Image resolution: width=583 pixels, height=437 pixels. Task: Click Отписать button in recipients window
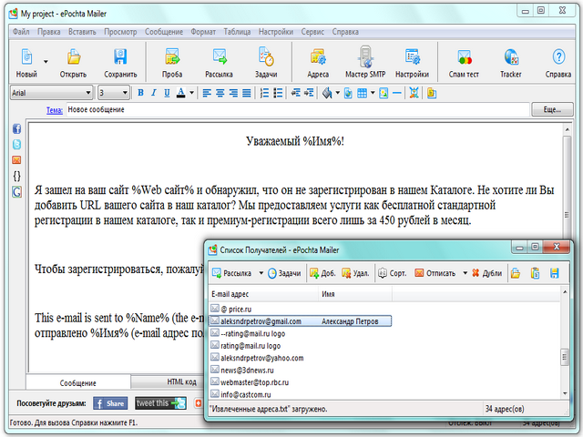435,273
